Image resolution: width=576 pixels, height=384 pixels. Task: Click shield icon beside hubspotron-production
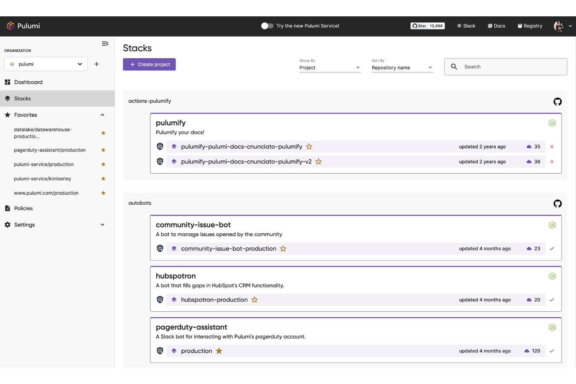pyautogui.click(x=160, y=300)
